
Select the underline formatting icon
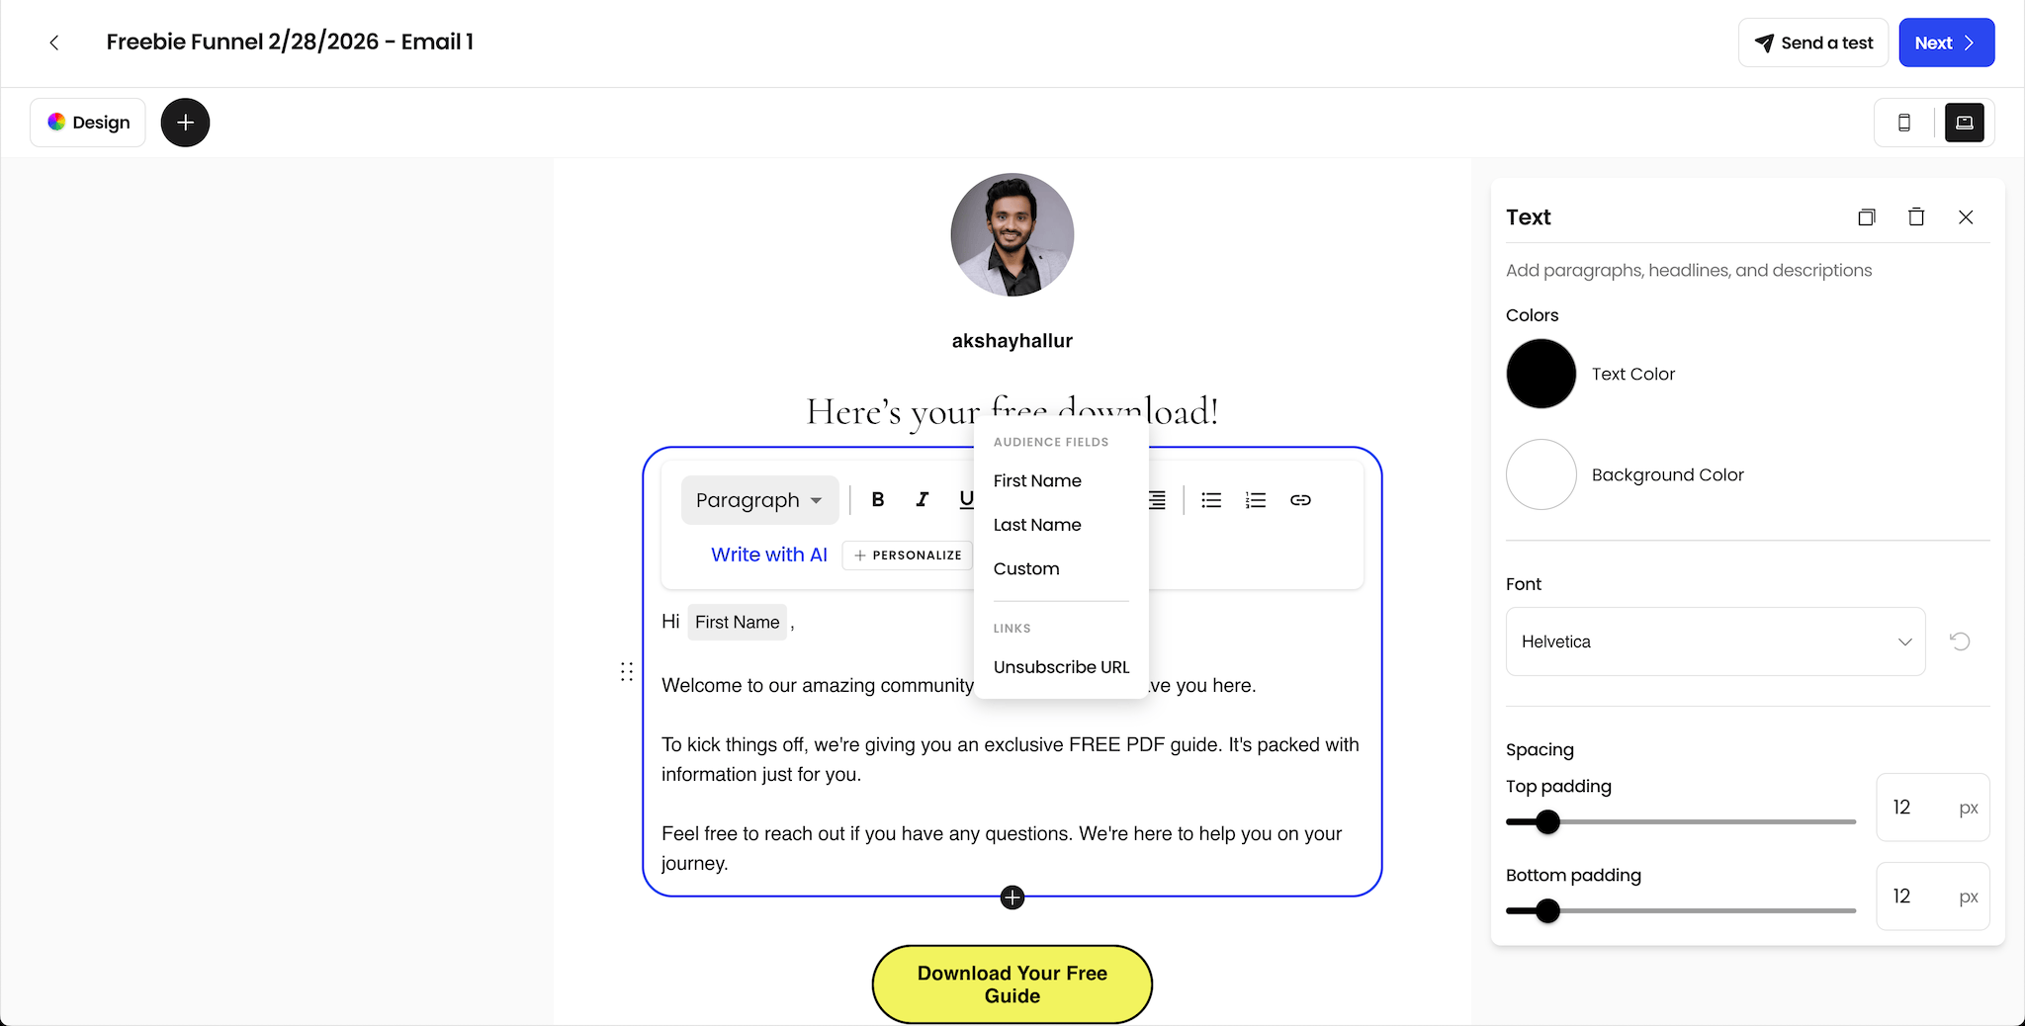[x=964, y=499]
